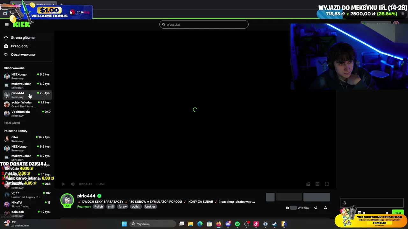Click the heart icon beside Obserwowane
Viewport: 408px width, 229px height.
(x=6, y=55)
